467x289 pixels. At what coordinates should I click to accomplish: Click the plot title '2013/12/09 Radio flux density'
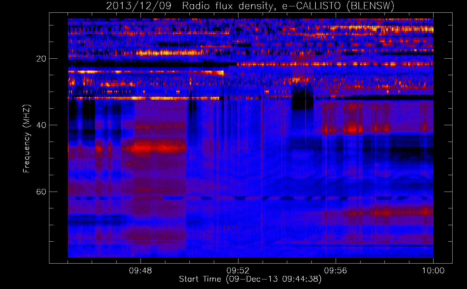(x=250, y=6)
